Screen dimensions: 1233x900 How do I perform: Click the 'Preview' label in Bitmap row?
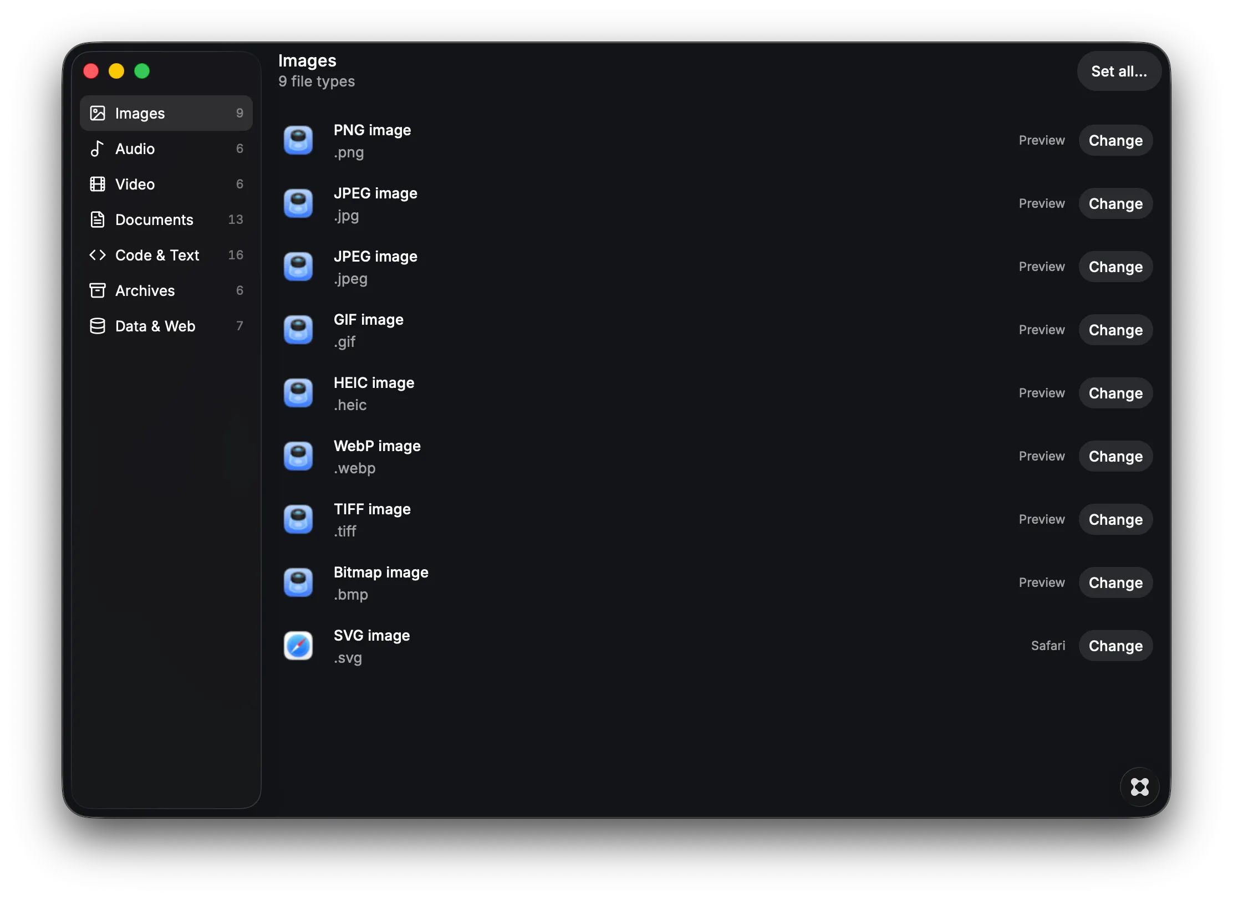[1042, 582]
